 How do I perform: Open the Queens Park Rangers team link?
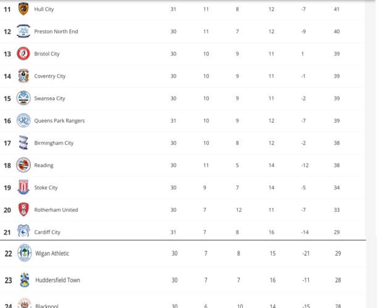click(59, 121)
